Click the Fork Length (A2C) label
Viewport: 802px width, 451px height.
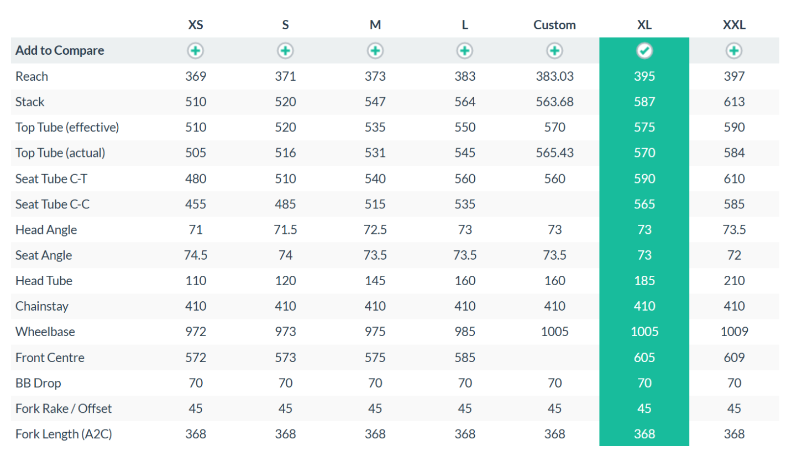(x=64, y=434)
